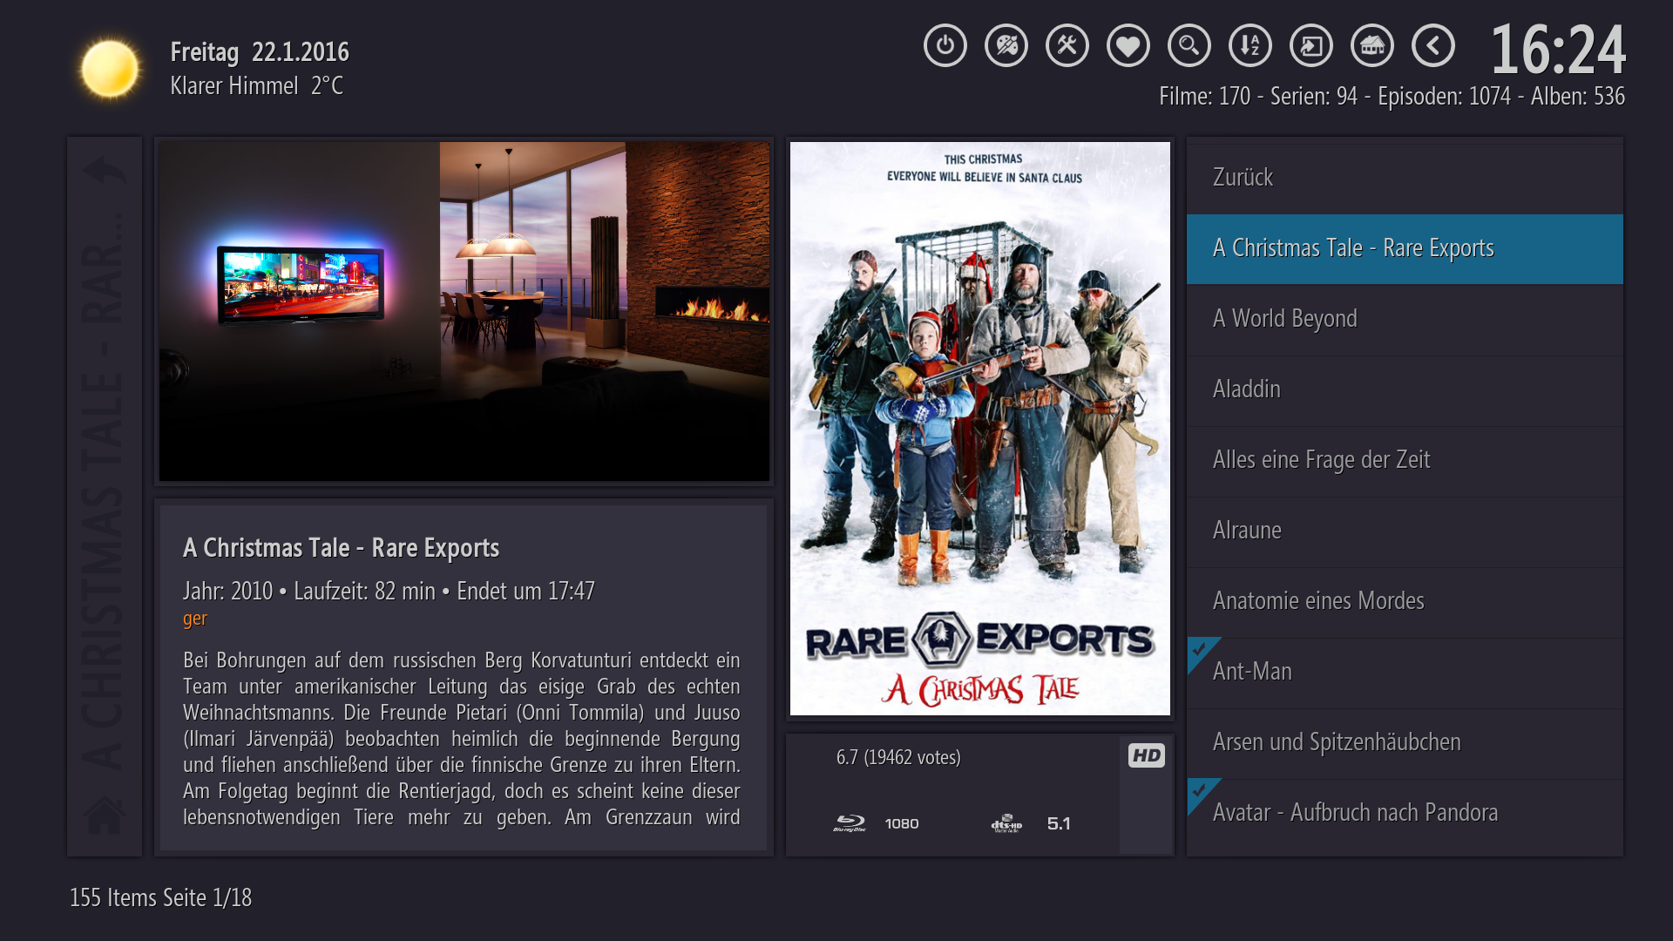Click the watched checkmark on Ant-Man

point(1200,650)
